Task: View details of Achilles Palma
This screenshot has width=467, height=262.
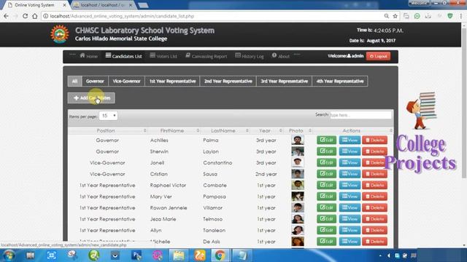Action: tap(350, 140)
